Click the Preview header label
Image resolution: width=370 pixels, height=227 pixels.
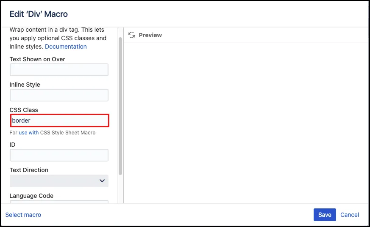(x=150, y=35)
